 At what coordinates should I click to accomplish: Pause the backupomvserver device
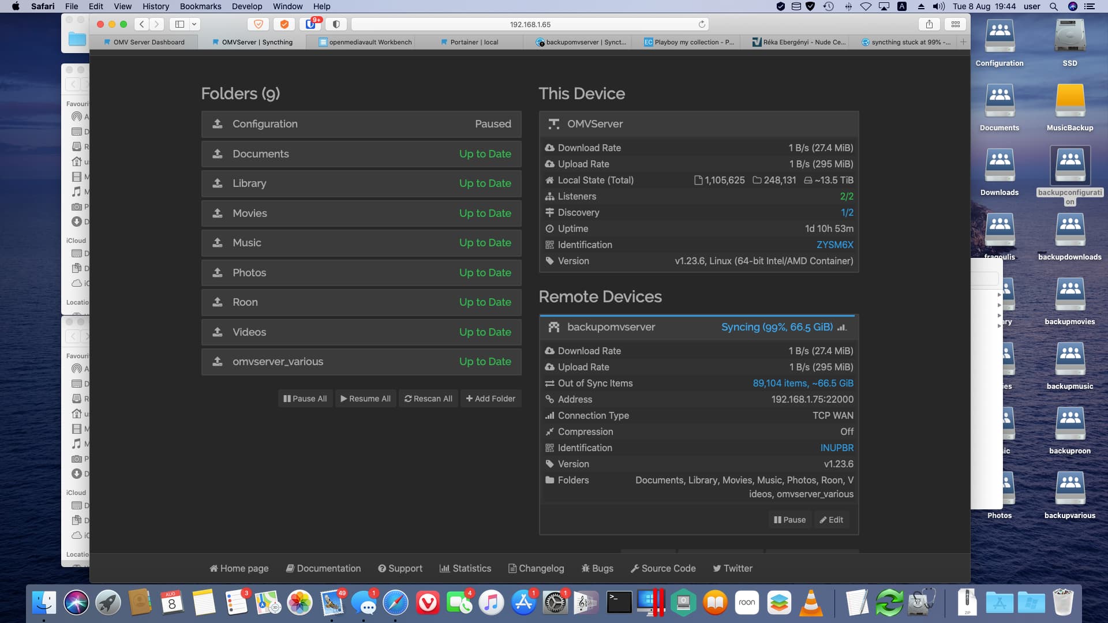(x=789, y=520)
